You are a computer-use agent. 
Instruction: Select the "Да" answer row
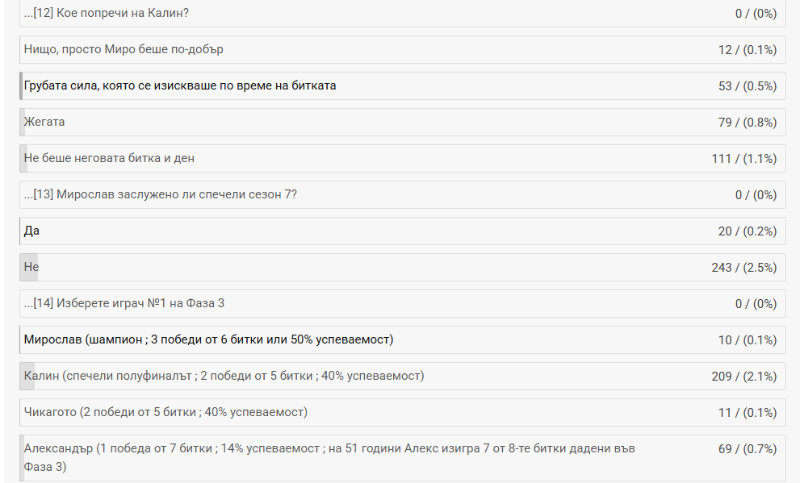32,231
